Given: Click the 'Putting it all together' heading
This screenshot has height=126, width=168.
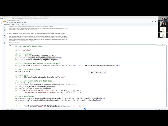Looking at the screenshot, I should pos(37,33).
